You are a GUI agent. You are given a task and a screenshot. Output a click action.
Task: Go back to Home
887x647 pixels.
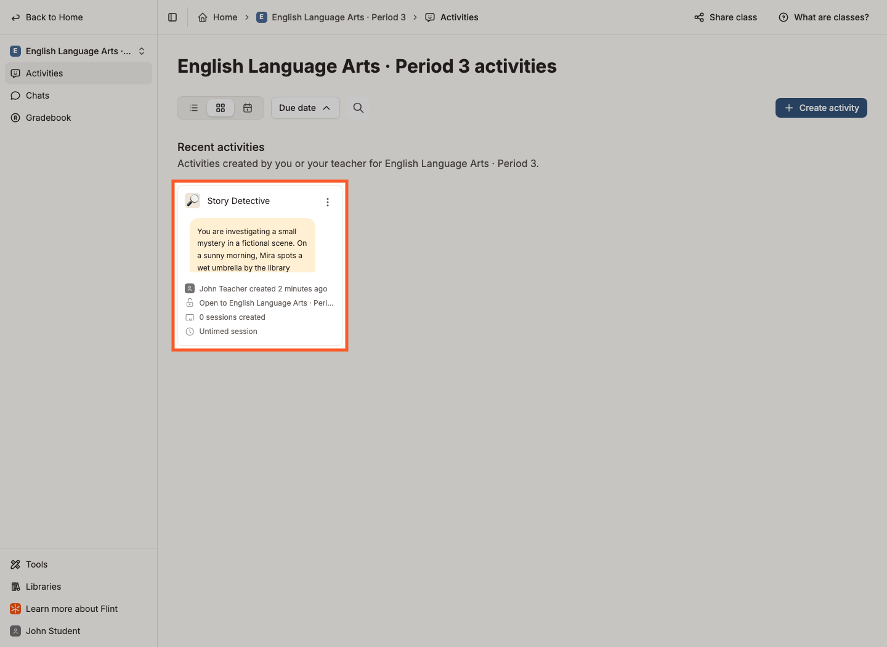(x=47, y=17)
